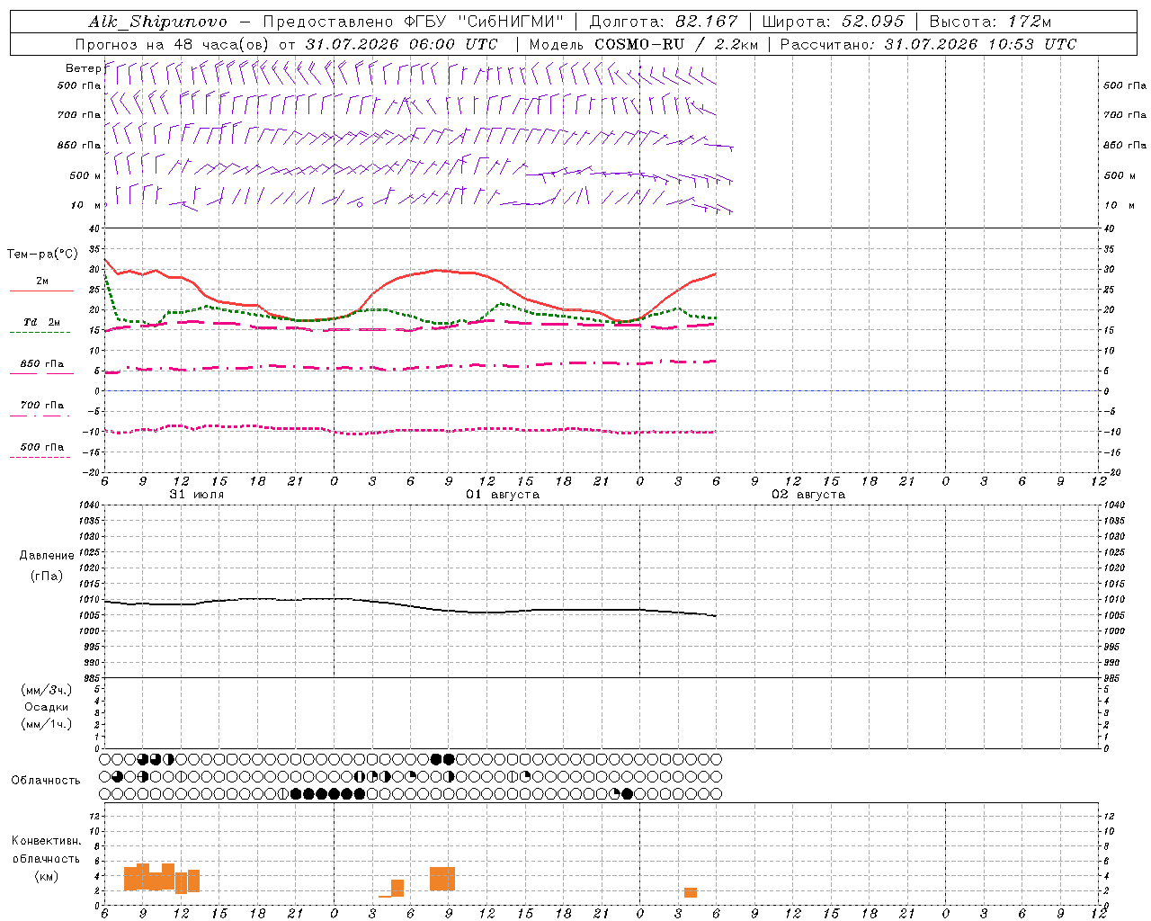Click the Конвективн. облачность panel label

click(46, 858)
